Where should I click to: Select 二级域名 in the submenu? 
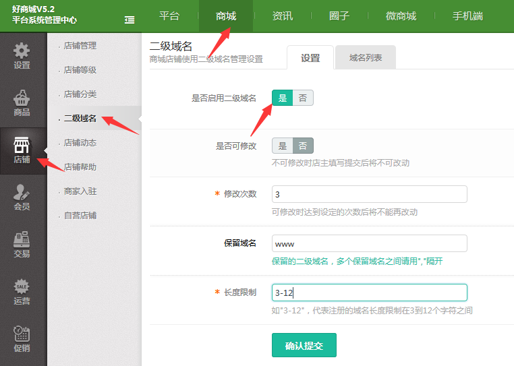[x=80, y=118]
